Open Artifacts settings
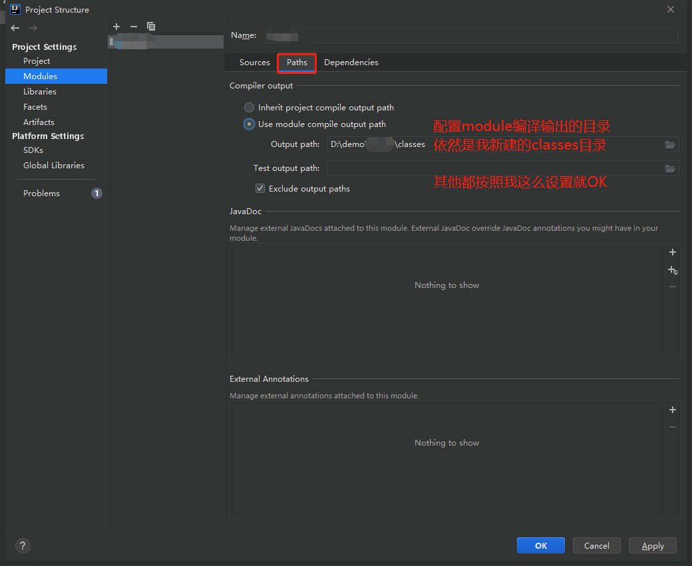This screenshot has width=692, height=566. pos(39,122)
